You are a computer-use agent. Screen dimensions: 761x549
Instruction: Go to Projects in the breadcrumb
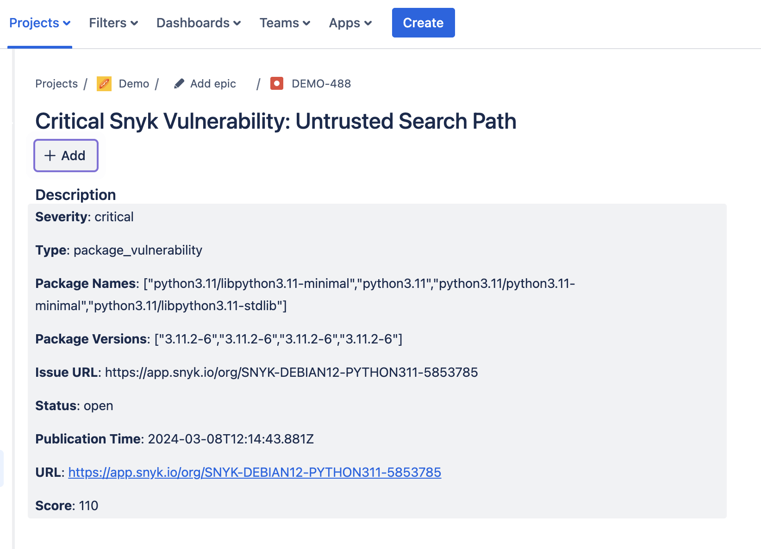[56, 84]
